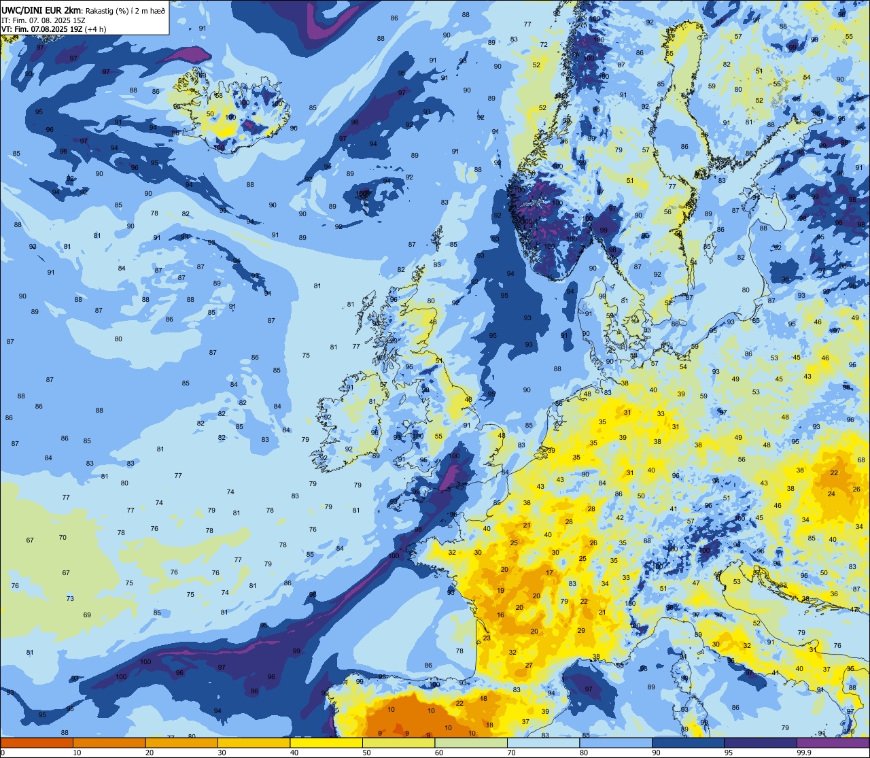
Task: Click the 70–80% lightest blue legend swatch
Action: click(x=543, y=742)
